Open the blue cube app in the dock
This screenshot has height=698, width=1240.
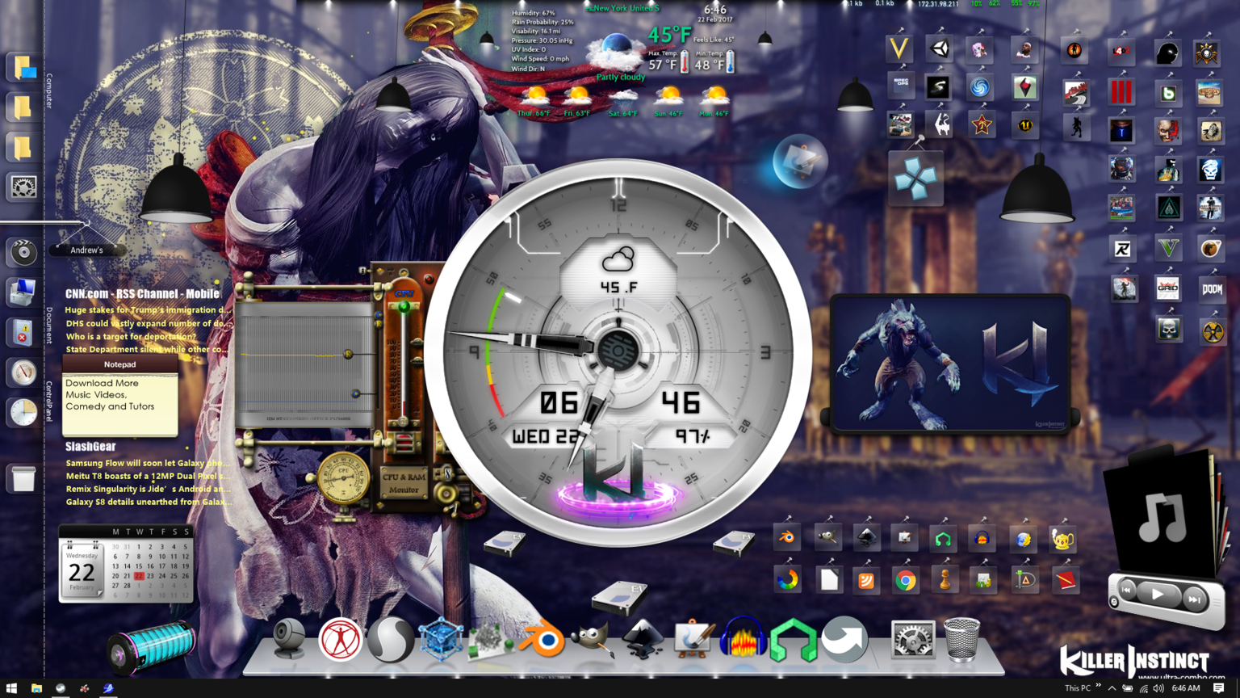(x=440, y=640)
